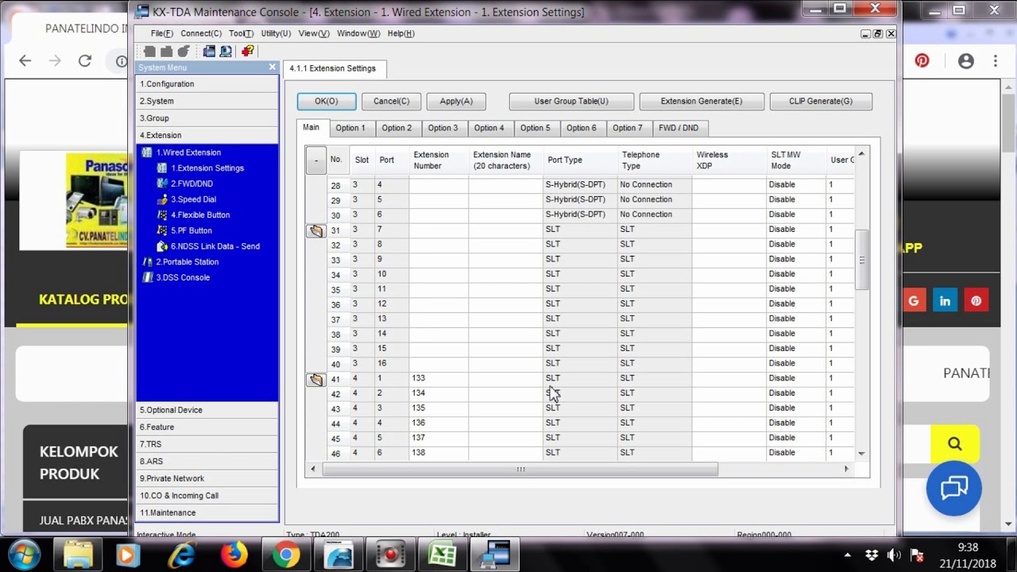Click Extension Generate(E) button
The image size is (1017, 572).
[702, 101]
